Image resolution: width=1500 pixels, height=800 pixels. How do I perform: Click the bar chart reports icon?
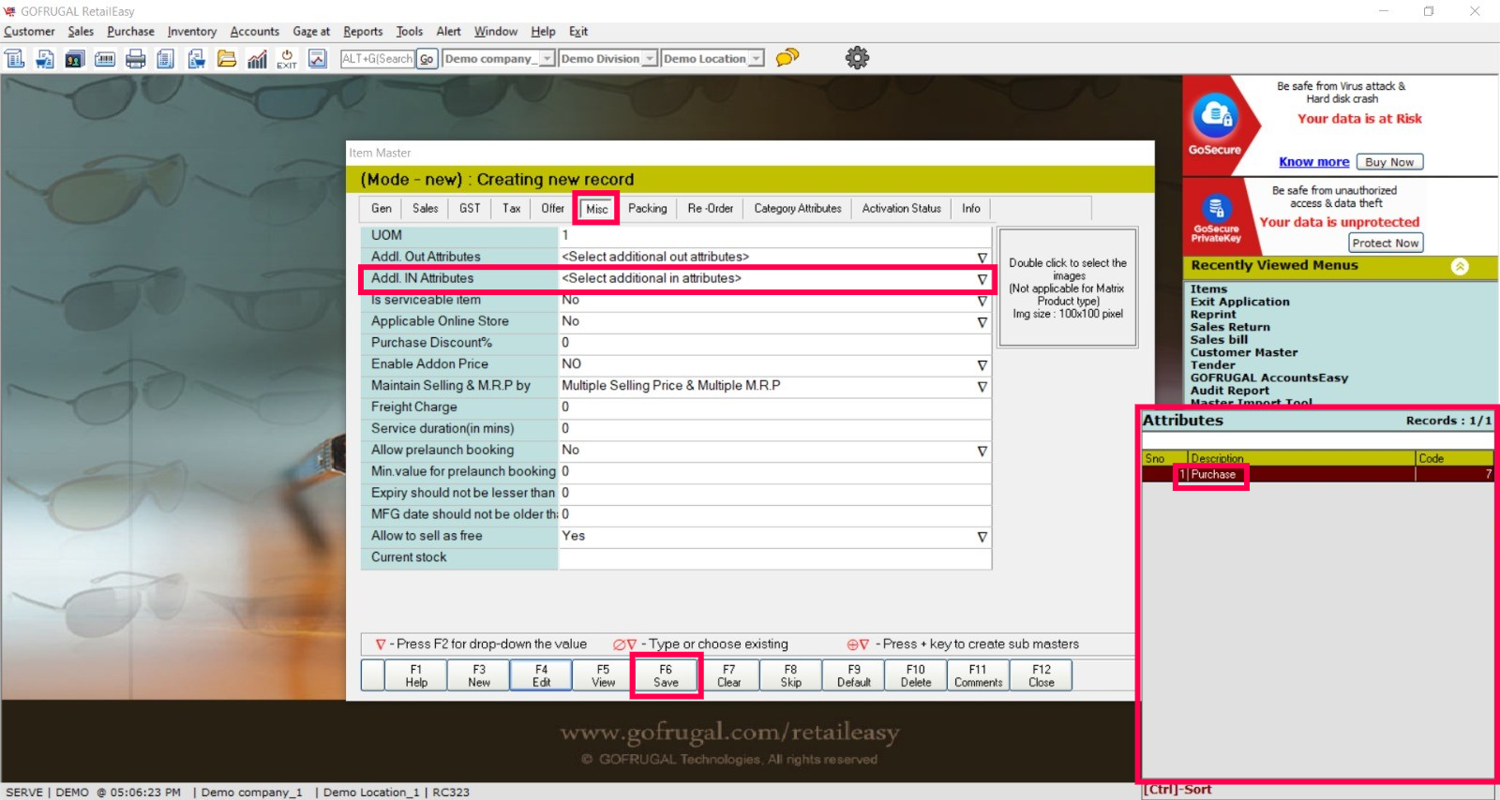tap(257, 59)
